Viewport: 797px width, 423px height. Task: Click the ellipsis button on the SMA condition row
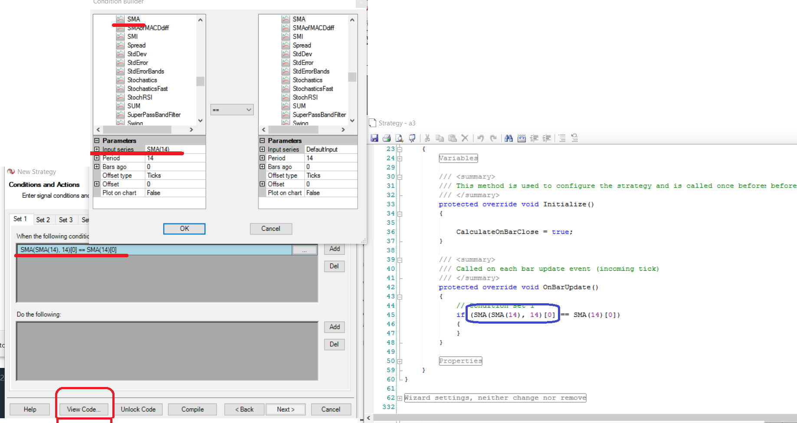pos(305,250)
